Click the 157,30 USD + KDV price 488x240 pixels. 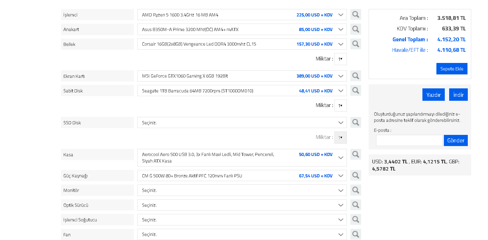coord(314,44)
